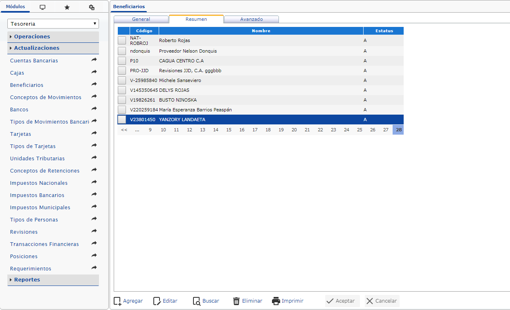The image size is (510, 310).
Task: Open the desktop monitor icon tab
Action: (43, 7)
